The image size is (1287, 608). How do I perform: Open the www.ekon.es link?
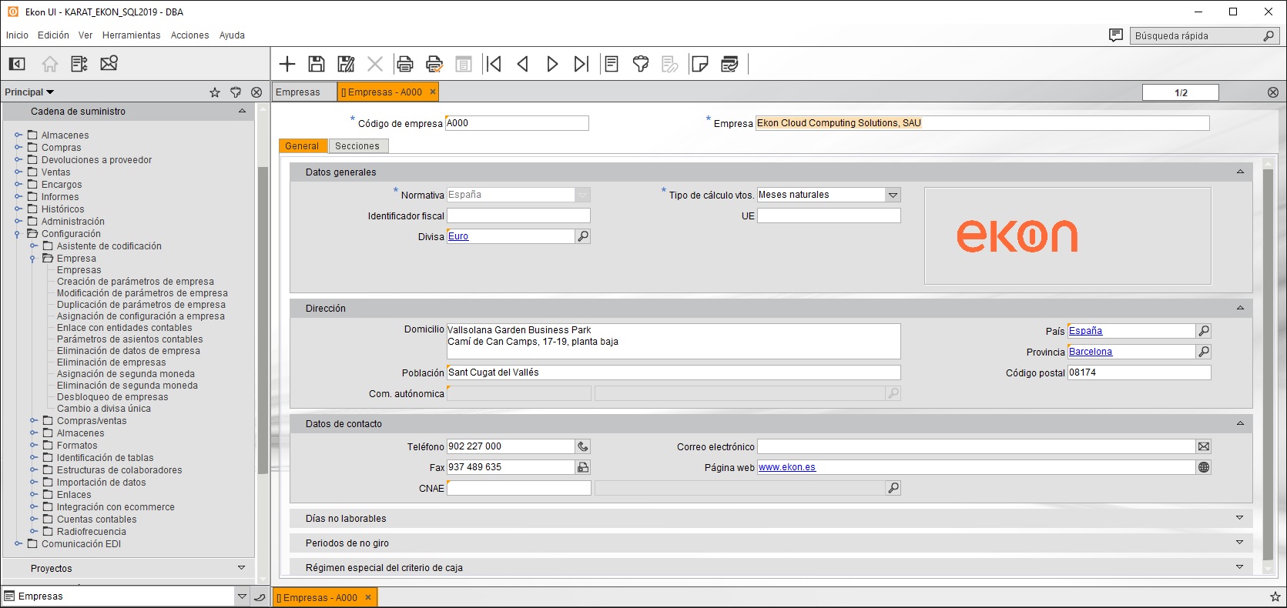786,467
